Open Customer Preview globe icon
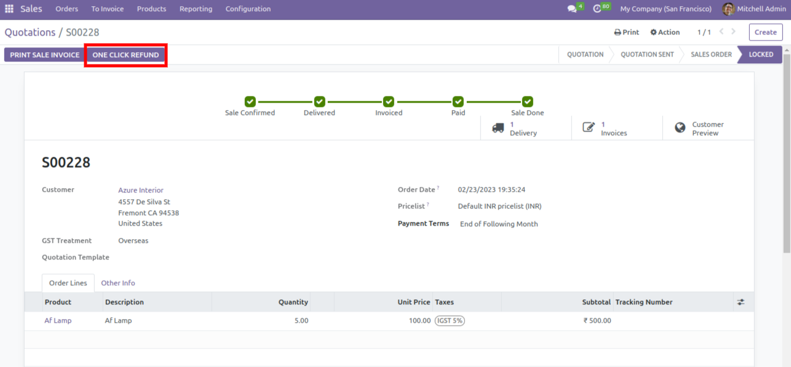Image resolution: width=791 pixels, height=367 pixels. tap(680, 128)
